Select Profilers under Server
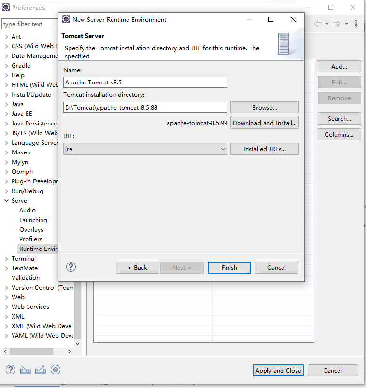 click(x=31, y=239)
